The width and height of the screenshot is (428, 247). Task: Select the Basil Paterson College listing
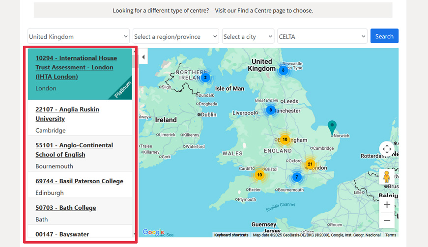click(x=79, y=181)
